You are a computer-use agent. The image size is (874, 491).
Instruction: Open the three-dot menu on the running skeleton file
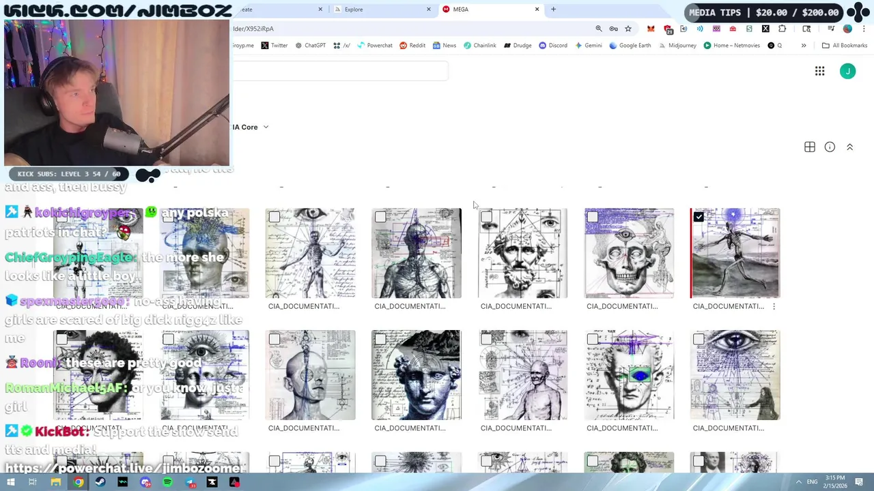tap(774, 306)
